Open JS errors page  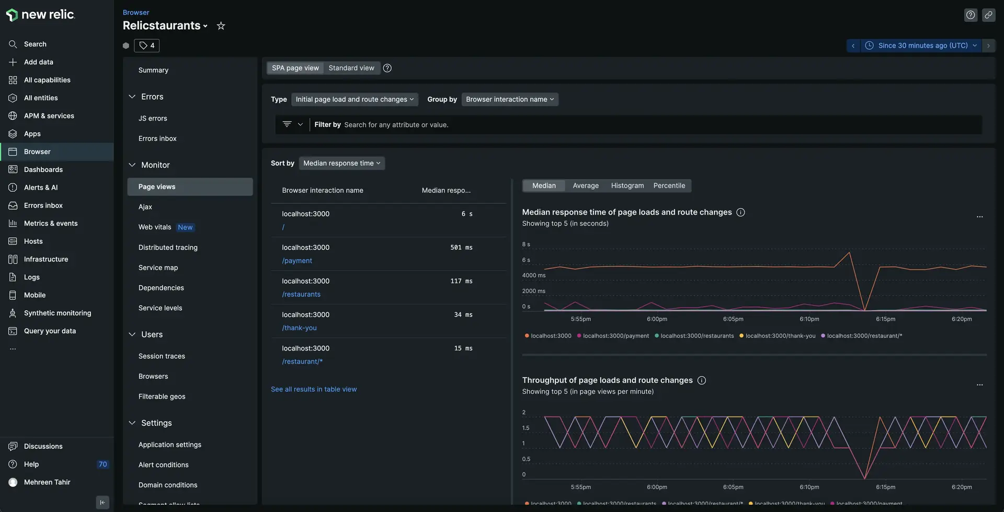point(153,119)
